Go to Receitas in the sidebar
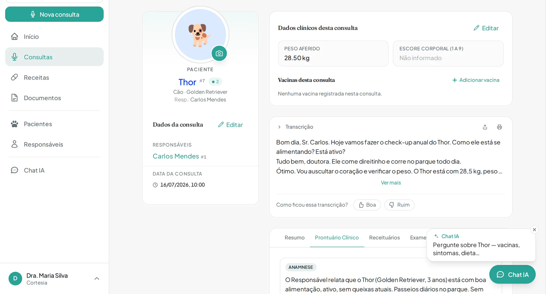Viewport: 546px width, 294px height. coord(54,77)
